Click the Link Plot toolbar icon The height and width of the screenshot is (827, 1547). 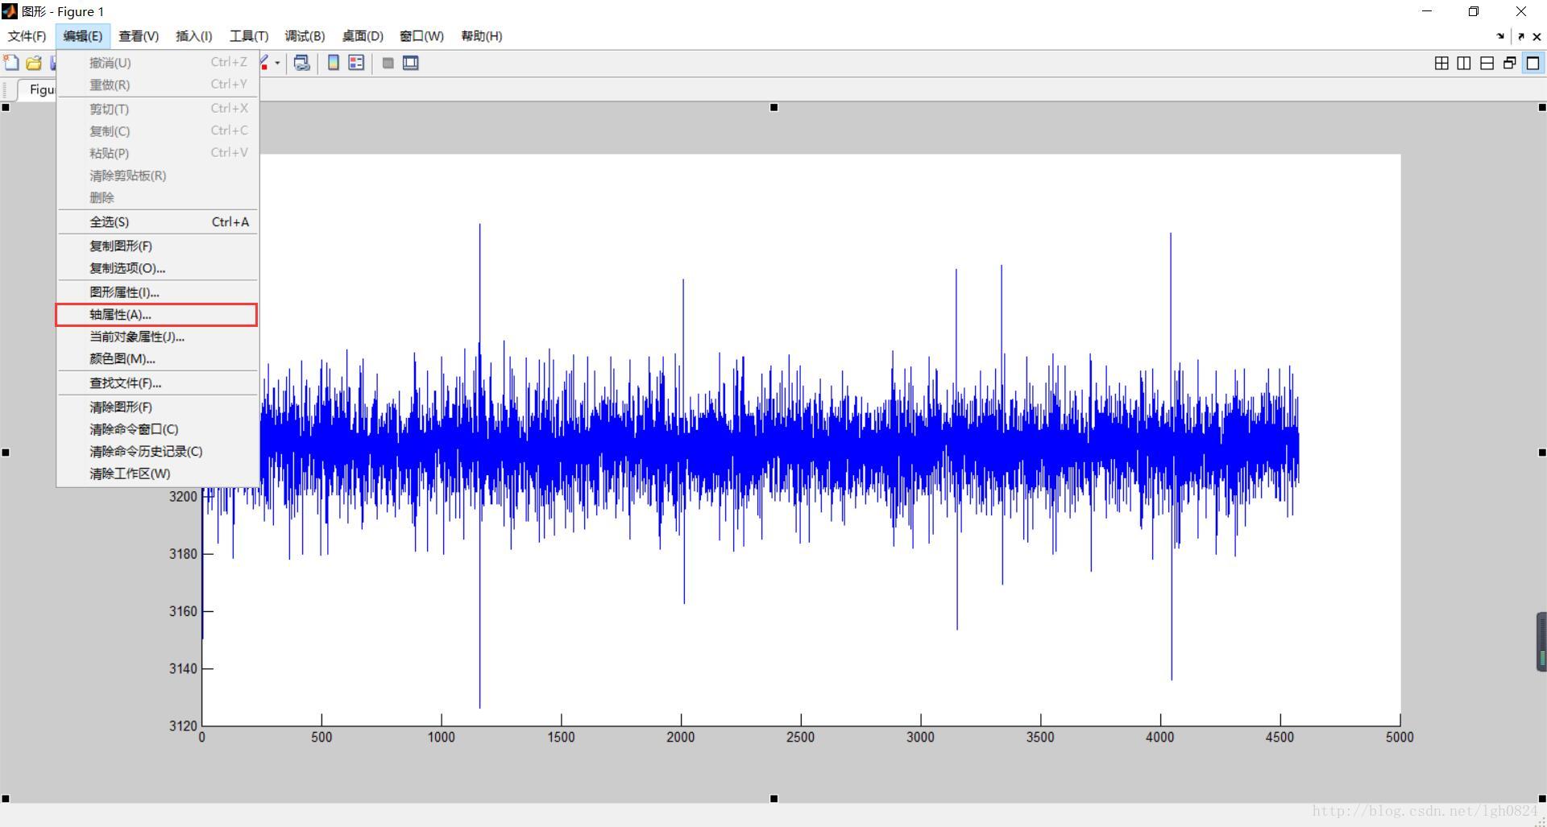[302, 63]
